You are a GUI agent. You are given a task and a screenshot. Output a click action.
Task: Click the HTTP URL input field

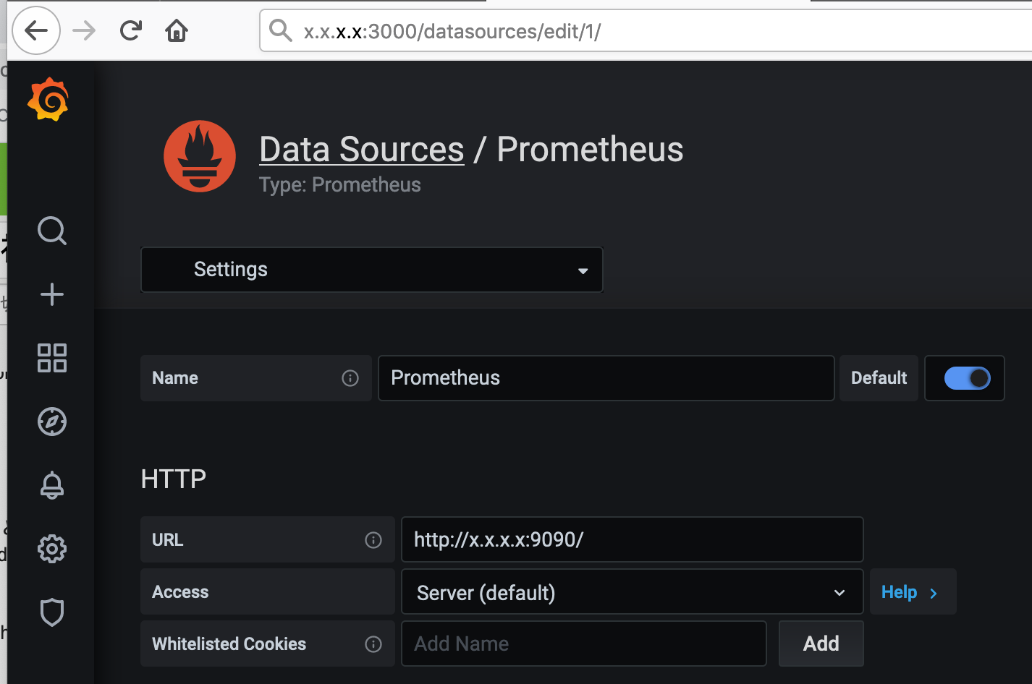pos(632,539)
